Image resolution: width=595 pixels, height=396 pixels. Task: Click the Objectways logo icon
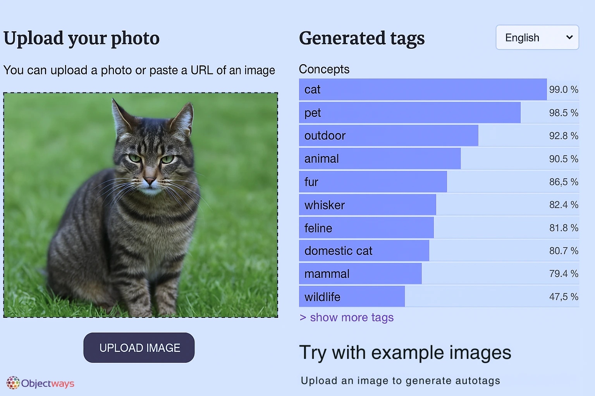click(x=13, y=383)
